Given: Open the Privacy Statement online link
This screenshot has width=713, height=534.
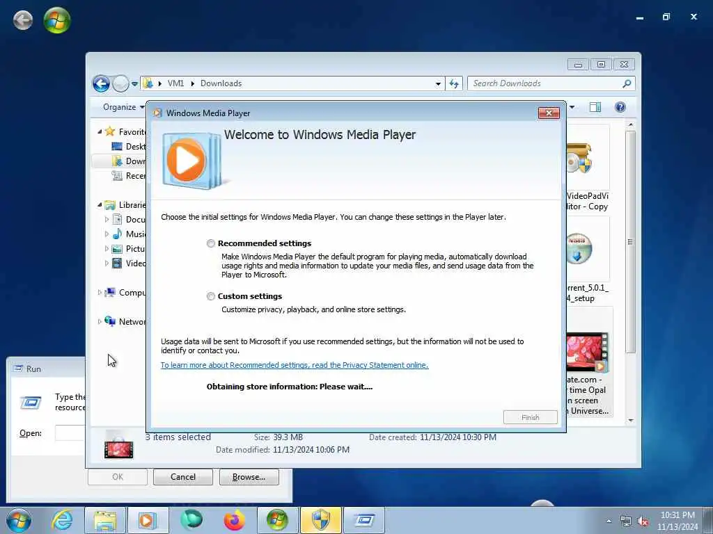Looking at the screenshot, I should coord(295,365).
